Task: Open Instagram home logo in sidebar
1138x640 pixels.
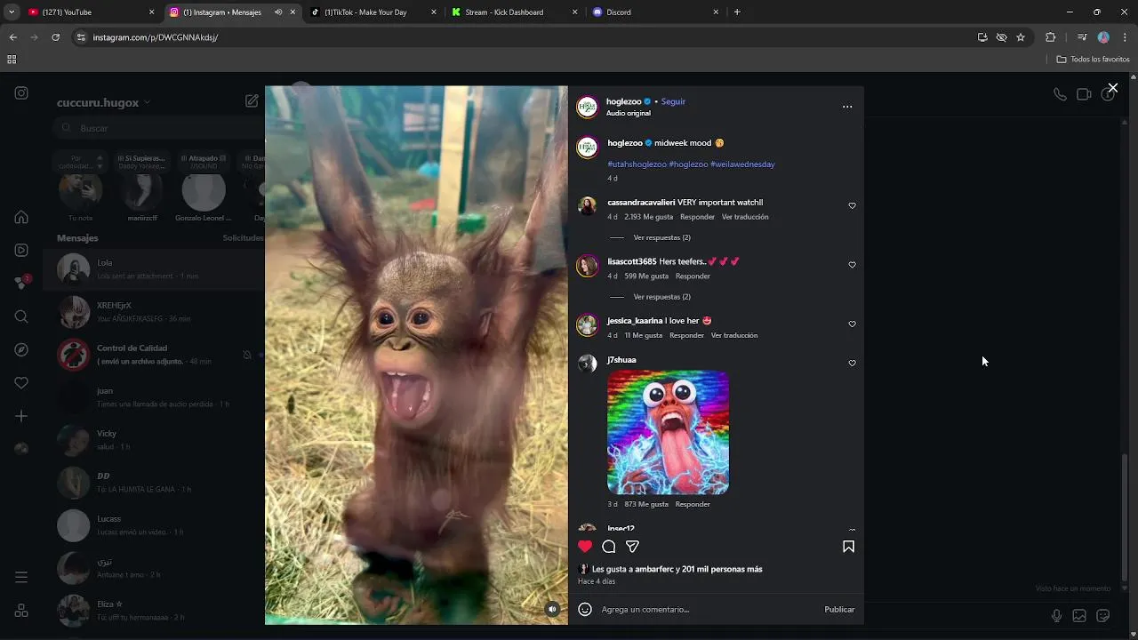Action: coord(21,92)
